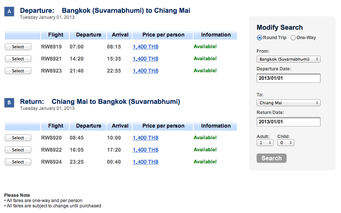This screenshot has width=341, height=213.
Task: Expand the Child count dropdown
Action: (x=286, y=143)
